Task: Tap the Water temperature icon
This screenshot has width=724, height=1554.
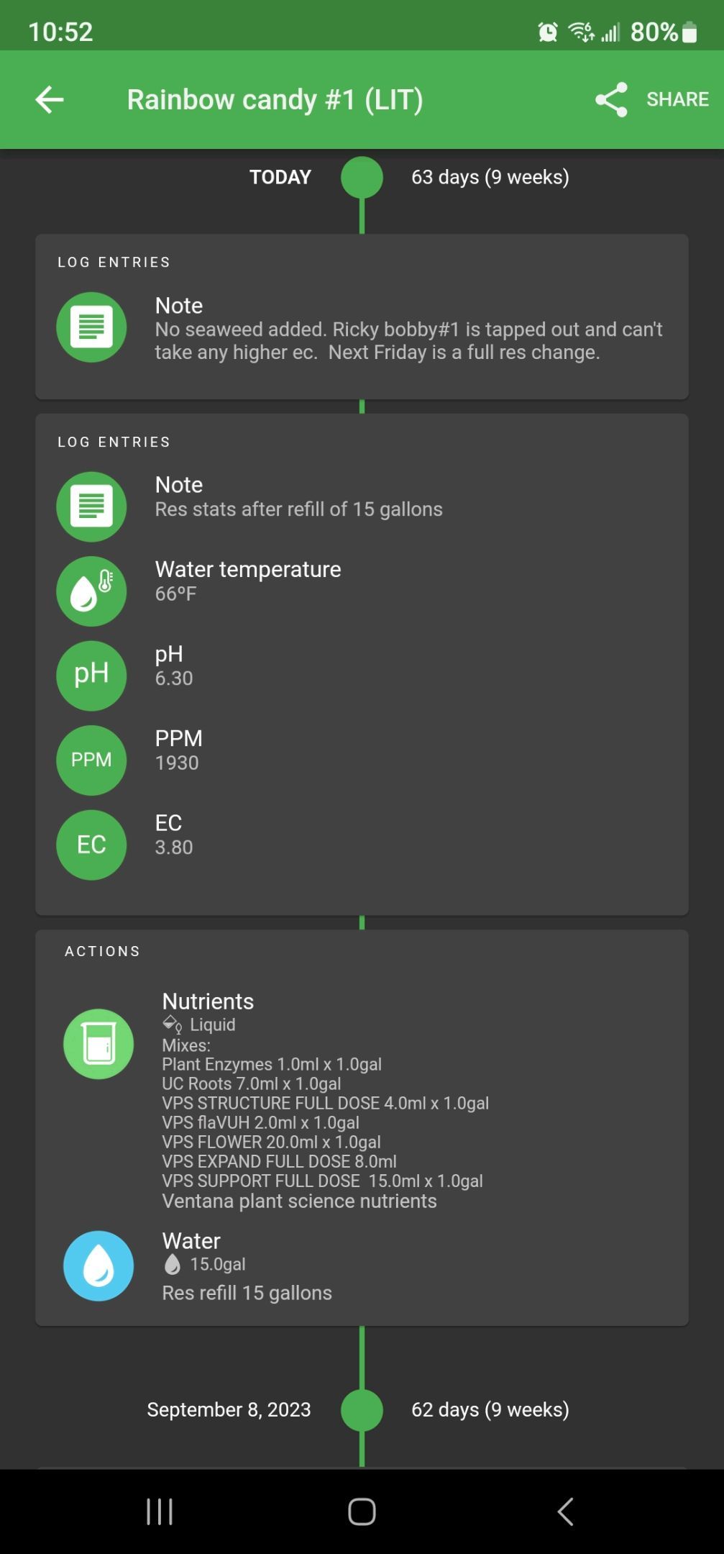Action: pyautogui.click(x=91, y=591)
